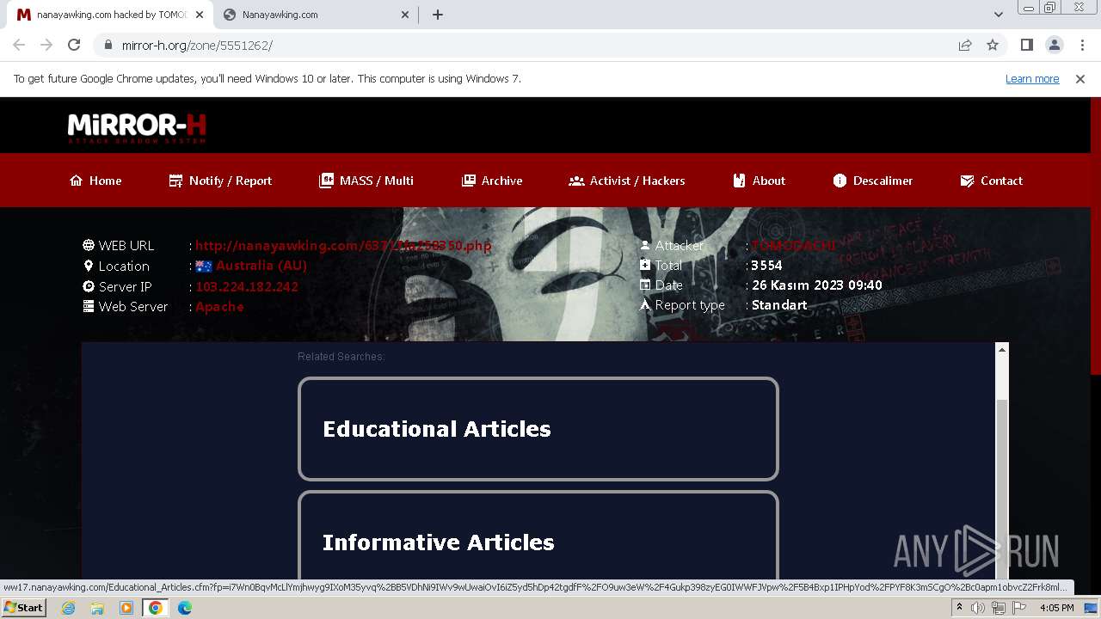Open Action Center flag icon

pos(1019,608)
